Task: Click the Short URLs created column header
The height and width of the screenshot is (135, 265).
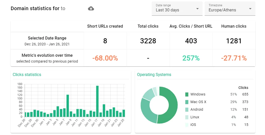Action: pos(105,26)
